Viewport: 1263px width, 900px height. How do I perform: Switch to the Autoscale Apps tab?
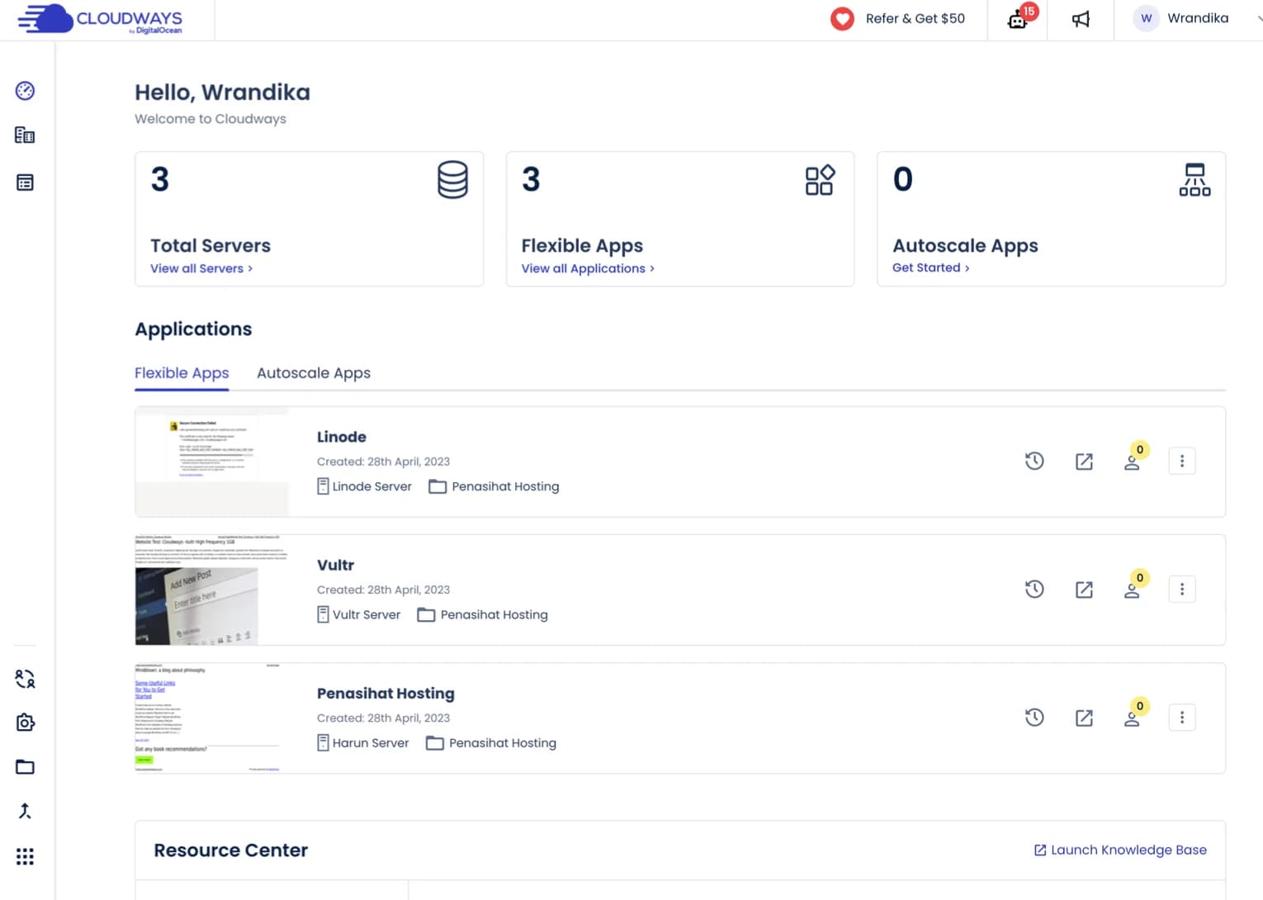coord(314,372)
